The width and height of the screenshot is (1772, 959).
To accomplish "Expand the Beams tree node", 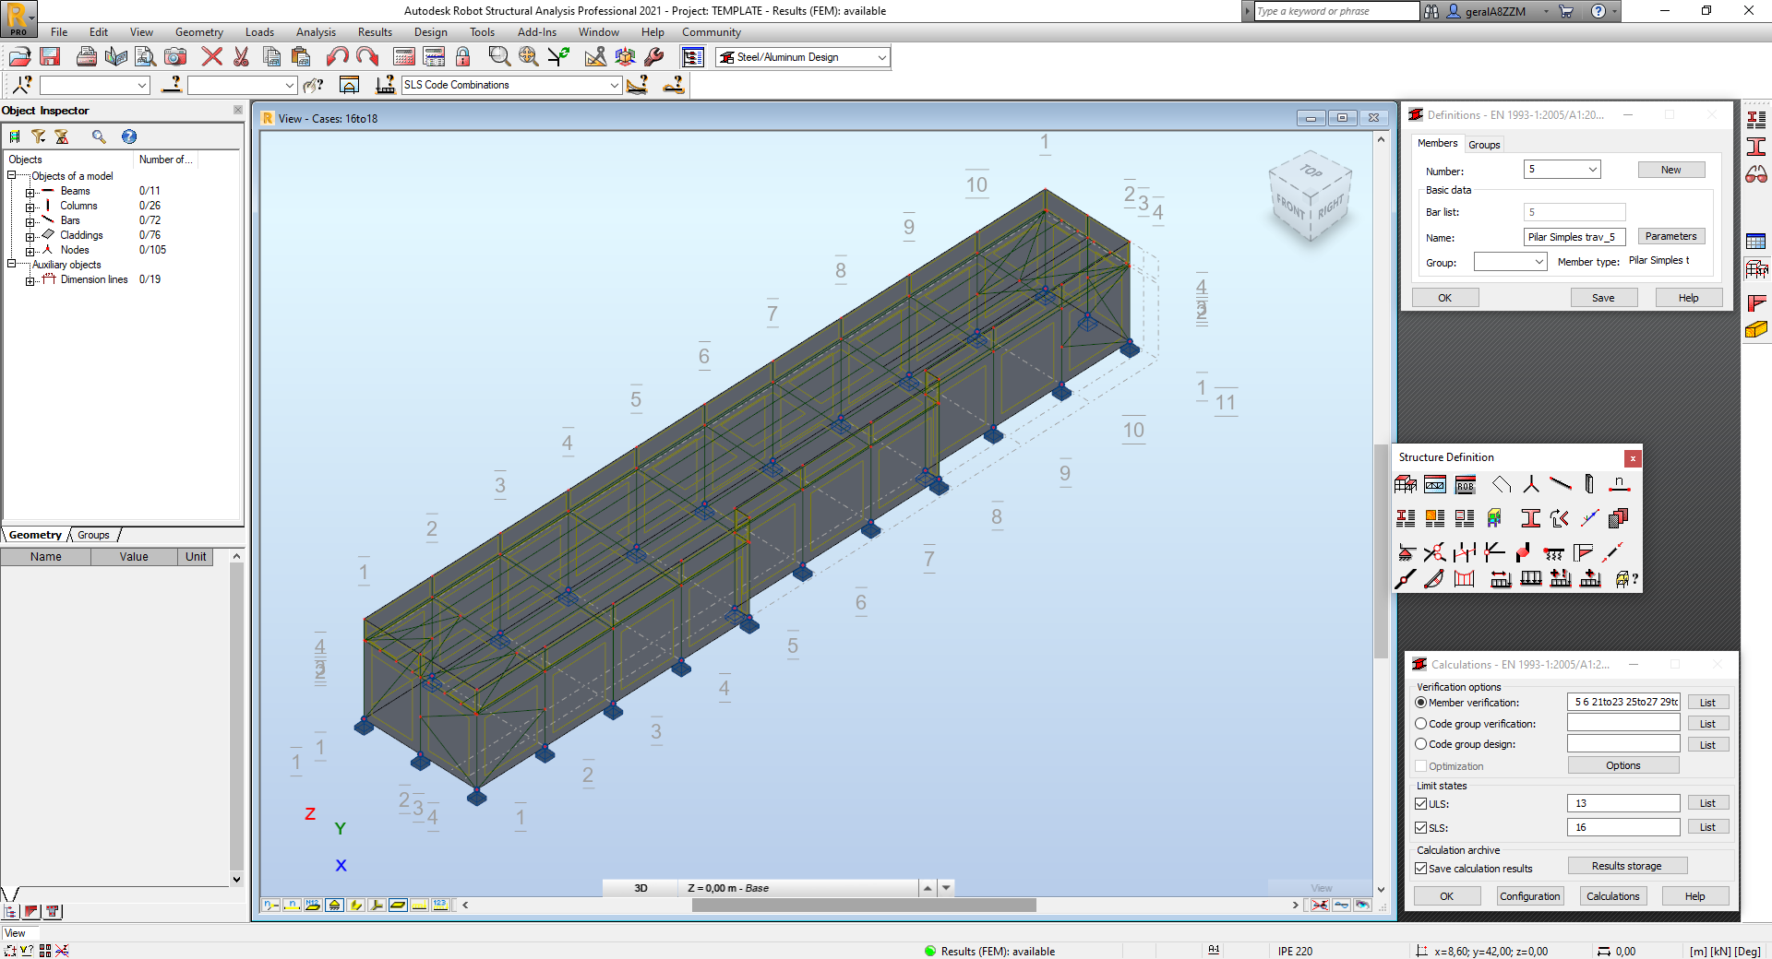I will pos(30,192).
